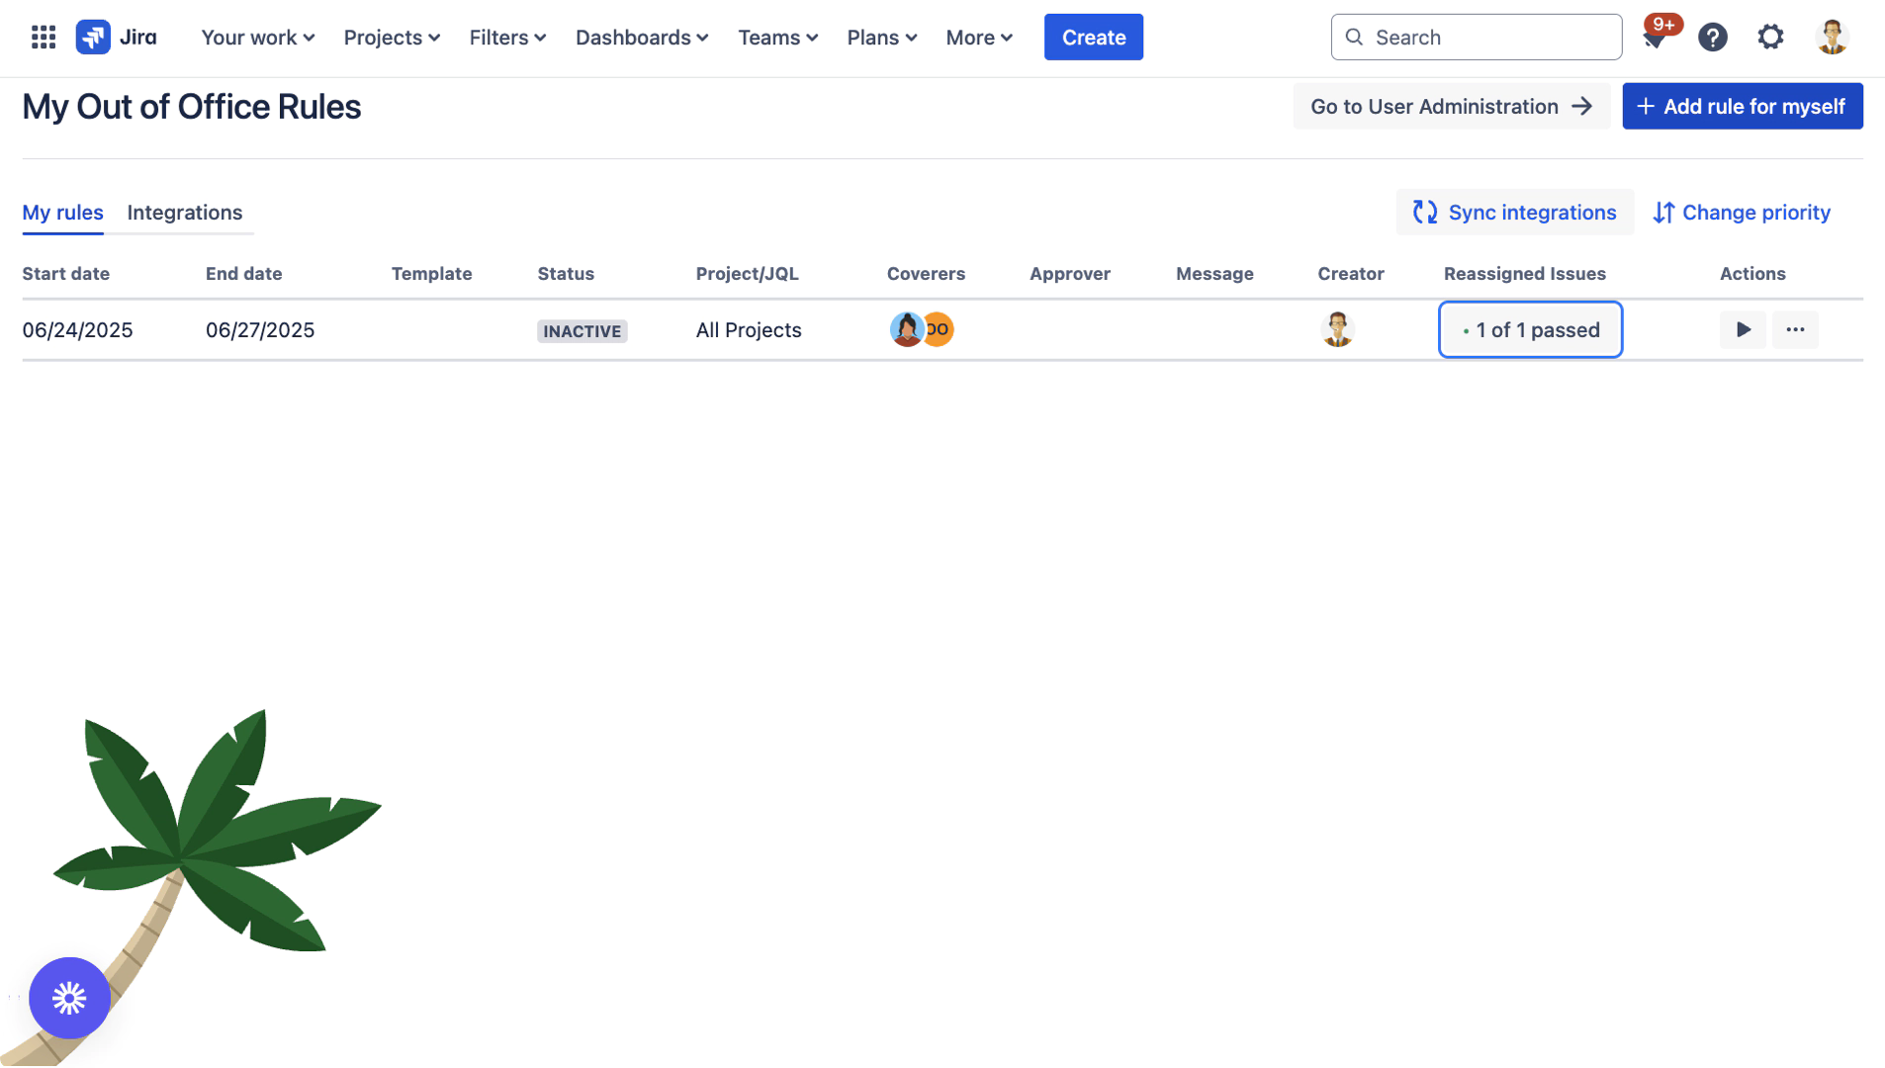Open the rule's three-dot more actions menu
This screenshot has height=1068, width=1885.
click(x=1795, y=330)
